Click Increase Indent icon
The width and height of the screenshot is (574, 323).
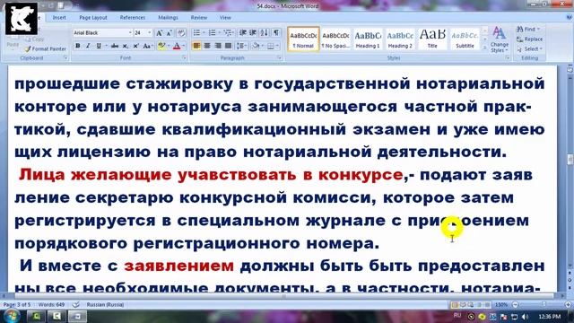coord(253,33)
